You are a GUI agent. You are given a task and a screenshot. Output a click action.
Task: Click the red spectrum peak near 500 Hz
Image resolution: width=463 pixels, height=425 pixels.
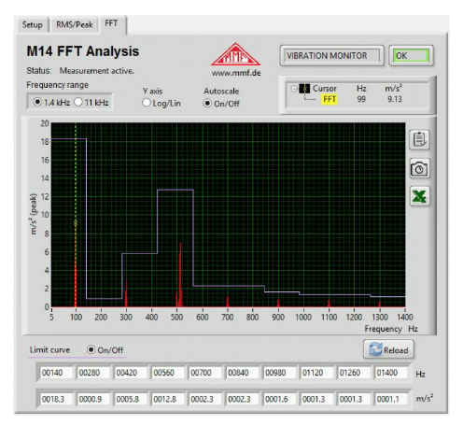click(180, 274)
